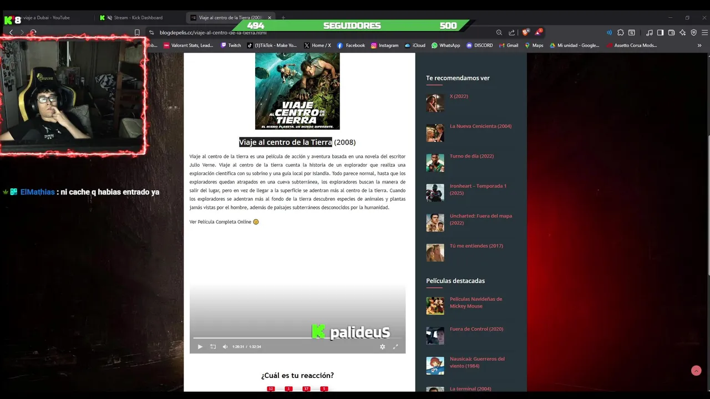Enter fullscreen in the video player
This screenshot has width=710, height=399.
coord(395,347)
